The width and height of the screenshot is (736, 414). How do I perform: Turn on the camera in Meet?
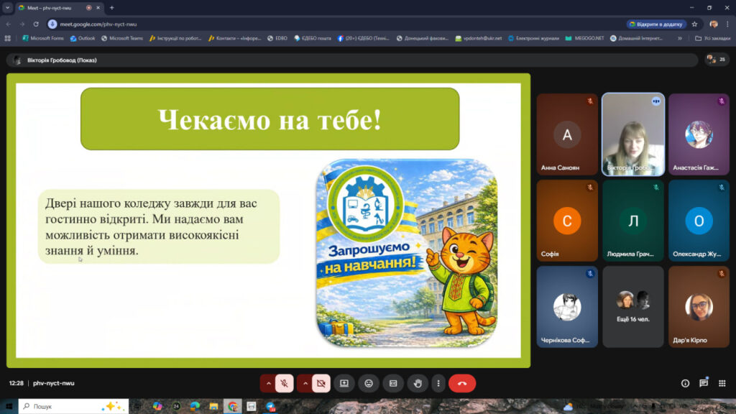[321, 383]
